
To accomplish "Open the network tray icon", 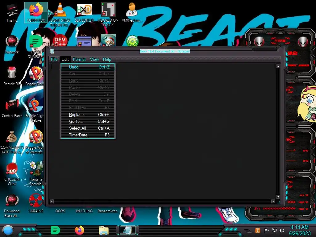I will 274,230.
